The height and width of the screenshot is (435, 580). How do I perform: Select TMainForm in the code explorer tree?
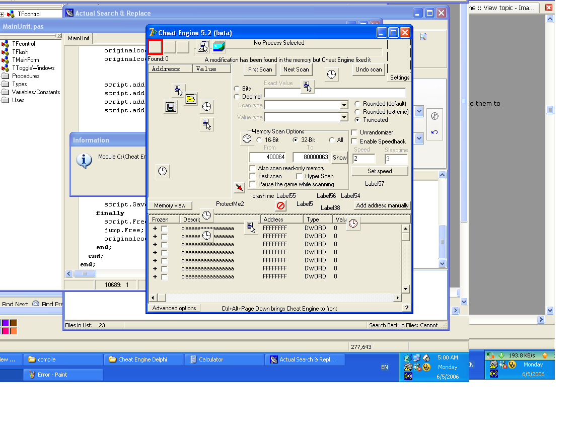(25, 60)
